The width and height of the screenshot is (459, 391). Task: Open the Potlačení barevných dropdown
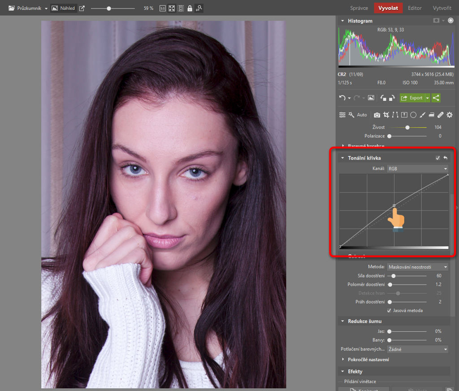click(417, 349)
